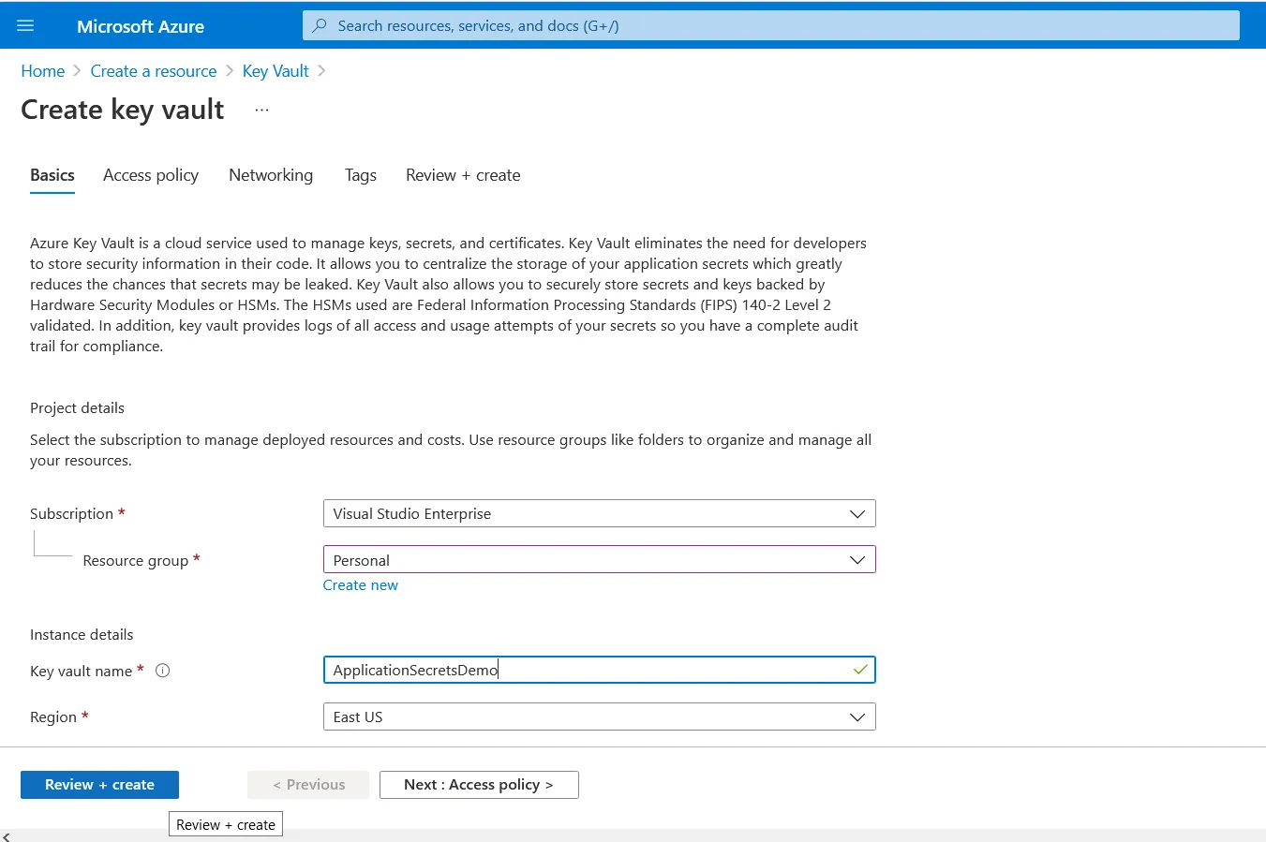Click the info icon beside Key vault name
The height and width of the screenshot is (842, 1266).
click(162, 670)
